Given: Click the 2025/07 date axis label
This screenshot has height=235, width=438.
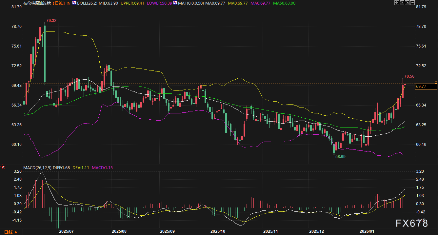Looking at the screenshot, I should point(66,231).
